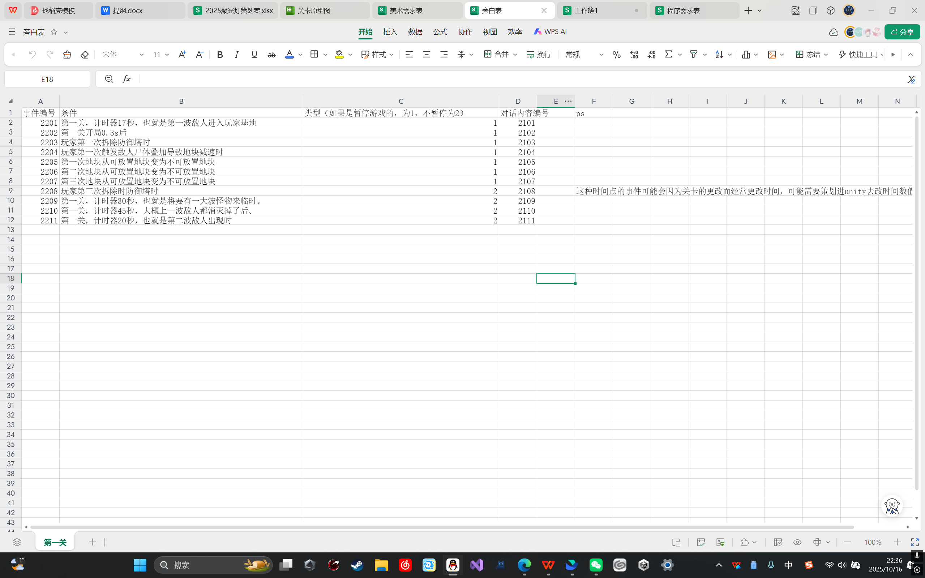Expand the font size 11 dropdown
This screenshot has height=578, width=925.
coord(167,55)
